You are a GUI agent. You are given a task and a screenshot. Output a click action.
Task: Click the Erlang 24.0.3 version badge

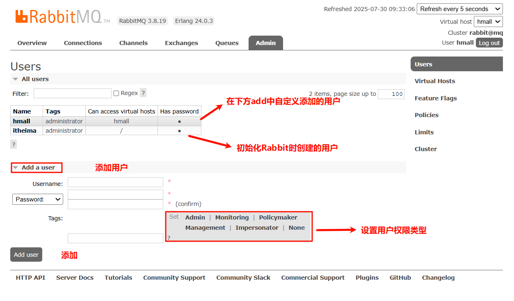click(194, 21)
